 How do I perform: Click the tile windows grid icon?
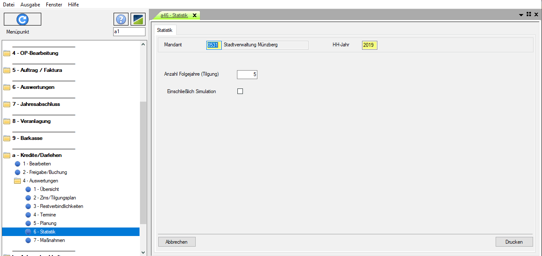click(x=529, y=14)
